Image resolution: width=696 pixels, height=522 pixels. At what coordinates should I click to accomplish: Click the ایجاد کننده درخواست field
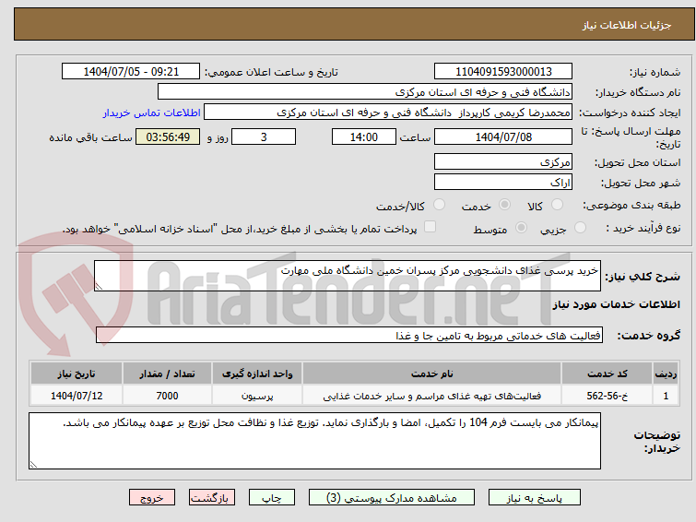[388, 113]
